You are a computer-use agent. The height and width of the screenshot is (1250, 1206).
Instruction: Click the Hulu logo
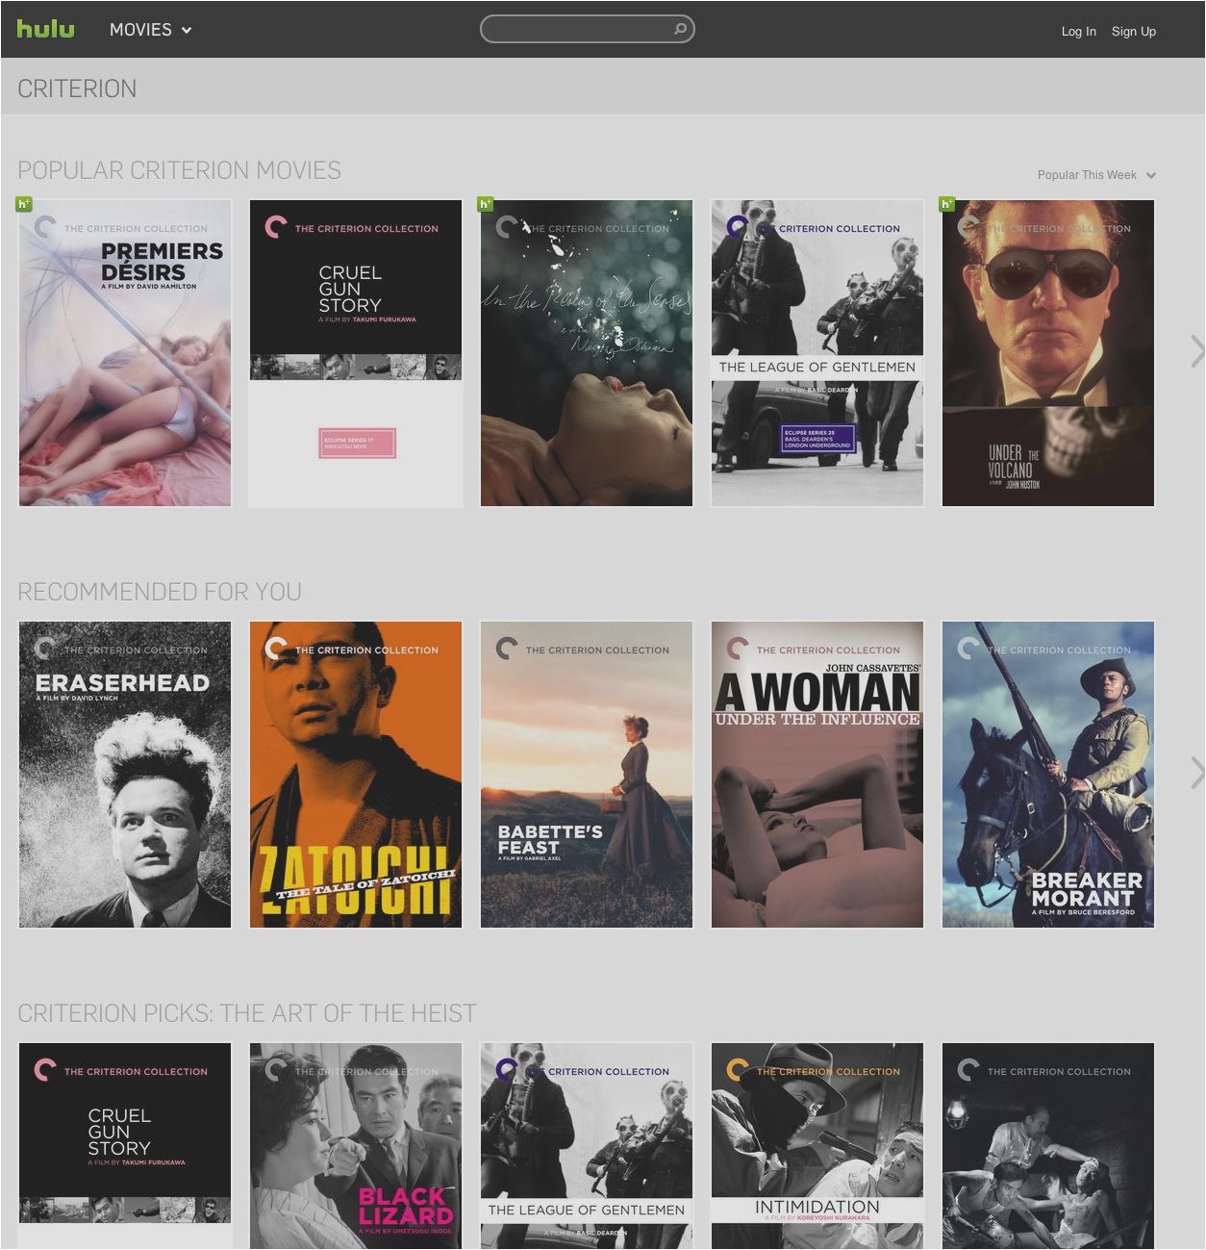click(x=45, y=29)
